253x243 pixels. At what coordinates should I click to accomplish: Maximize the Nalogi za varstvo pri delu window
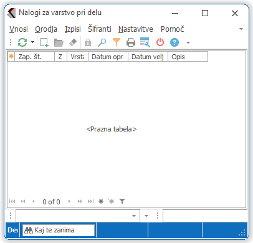(205, 13)
